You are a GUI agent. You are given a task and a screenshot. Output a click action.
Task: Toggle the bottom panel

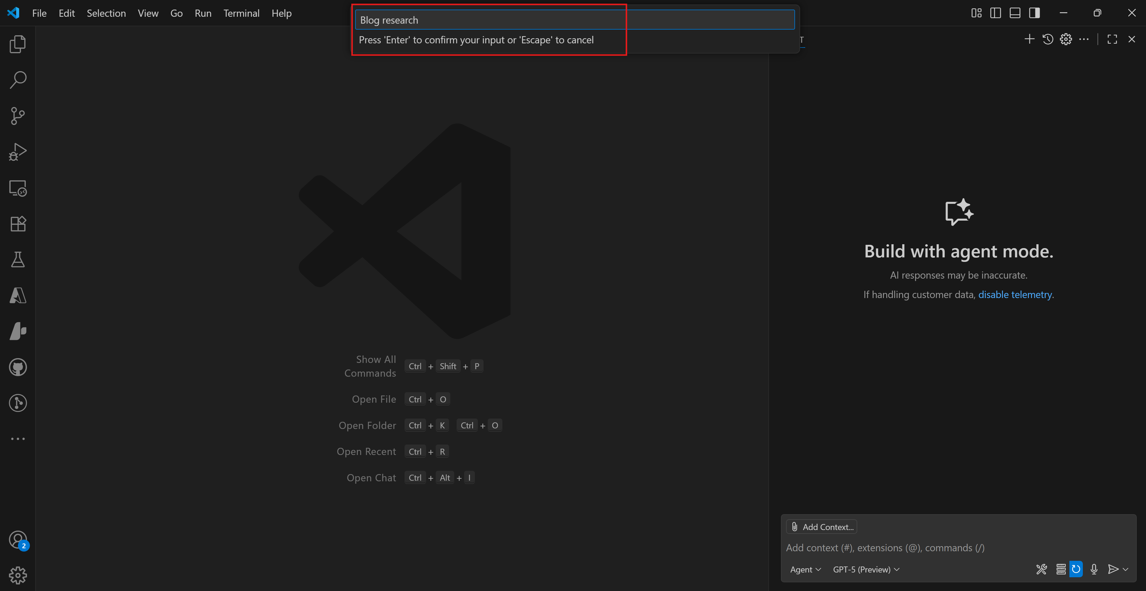point(1015,13)
